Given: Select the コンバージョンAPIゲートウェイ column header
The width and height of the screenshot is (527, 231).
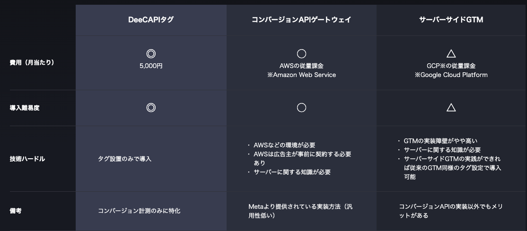Looking at the screenshot, I should (301, 20).
